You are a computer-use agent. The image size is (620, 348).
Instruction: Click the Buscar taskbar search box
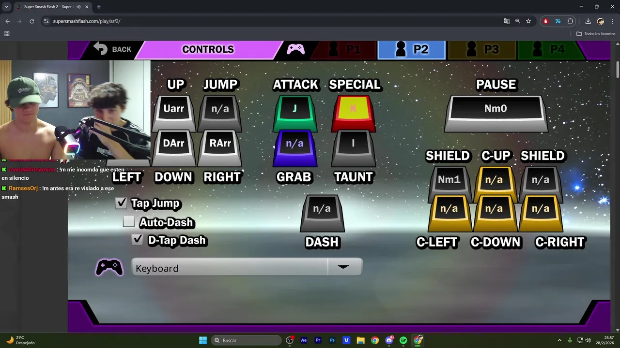[247, 340]
